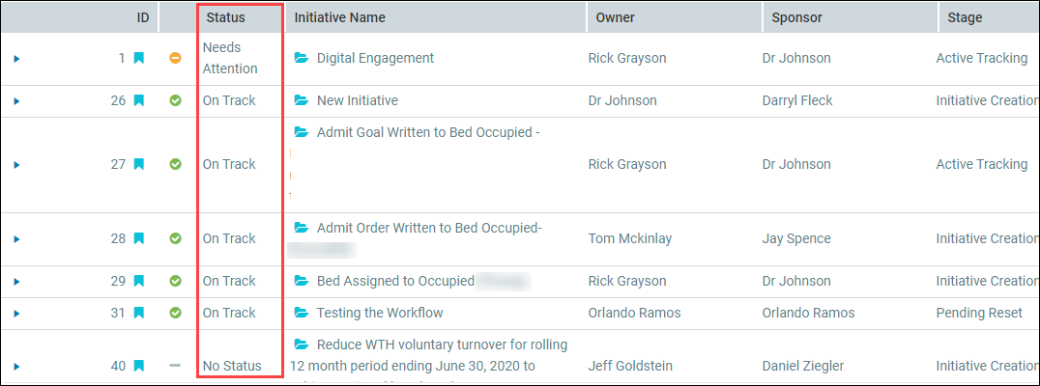The height and width of the screenshot is (386, 1040).
Task: Expand the row arrow for ID 28
Action: click(x=17, y=239)
